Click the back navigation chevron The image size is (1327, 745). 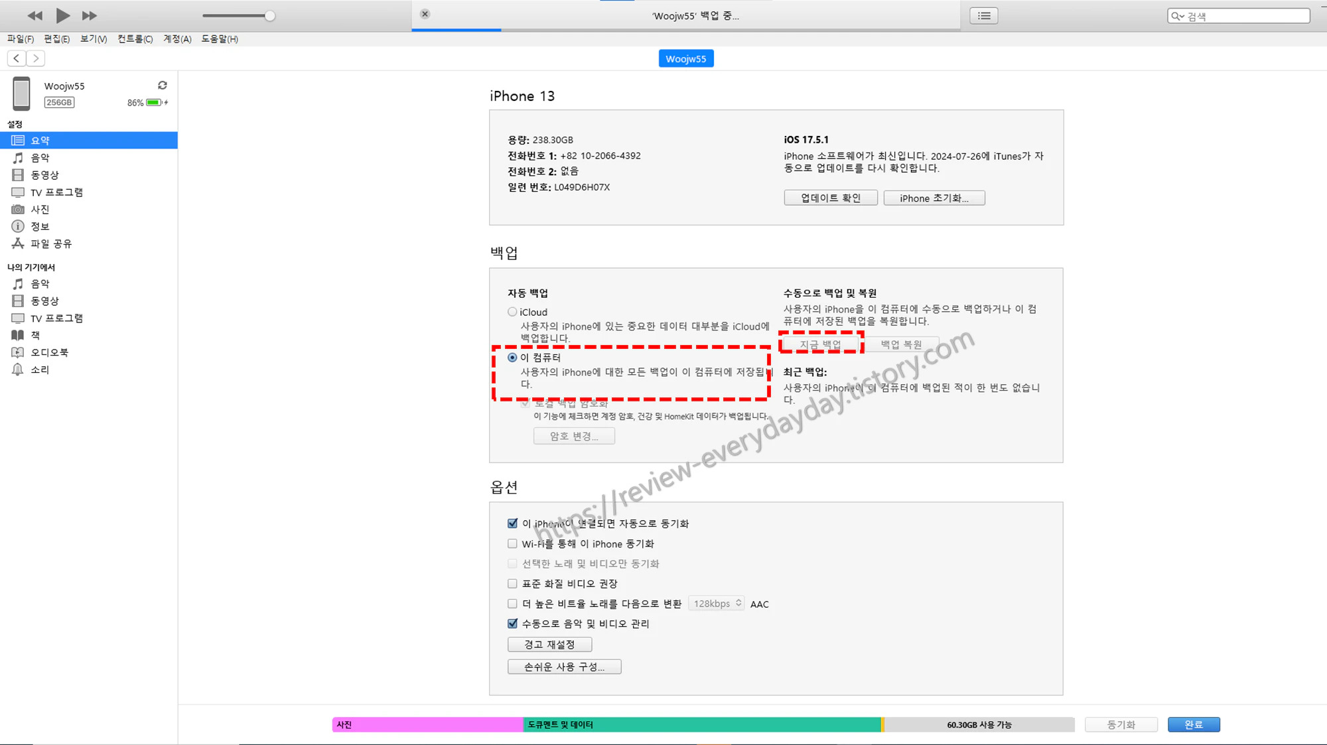coord(17,58)
